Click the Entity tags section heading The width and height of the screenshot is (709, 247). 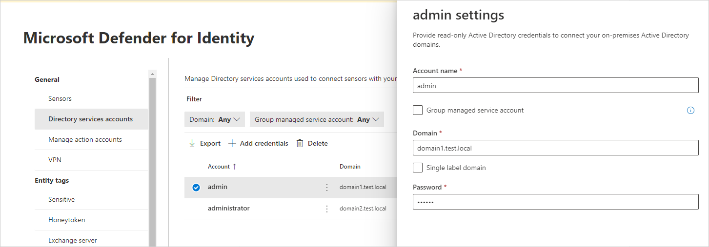[x=52, y=180]
